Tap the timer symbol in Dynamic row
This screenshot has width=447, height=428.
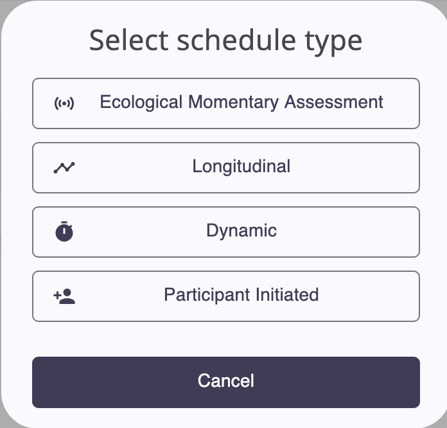coord(64,231)
